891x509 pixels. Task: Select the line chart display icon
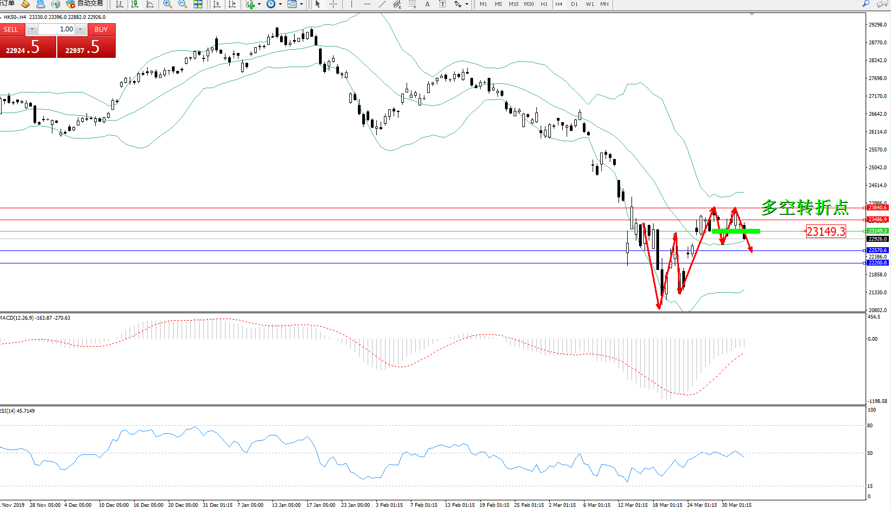pos(150,4)
